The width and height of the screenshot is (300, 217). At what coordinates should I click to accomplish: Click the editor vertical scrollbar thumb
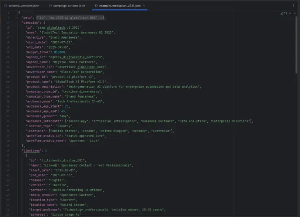pyautogui.click(x=296, y=45)
